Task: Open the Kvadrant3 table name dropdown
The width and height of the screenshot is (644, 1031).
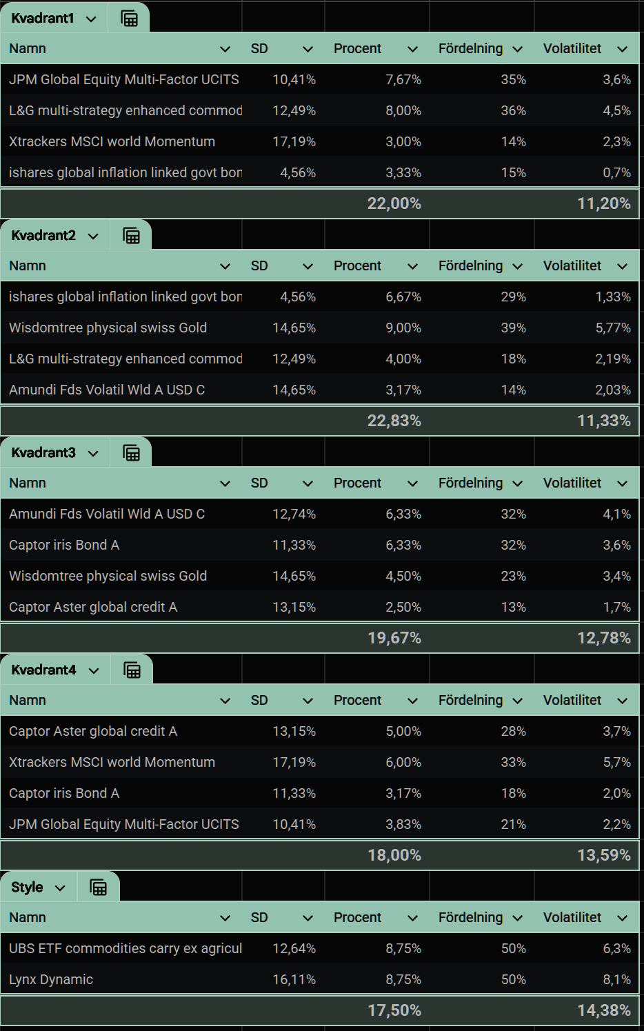Action: [x=93, y=454]
